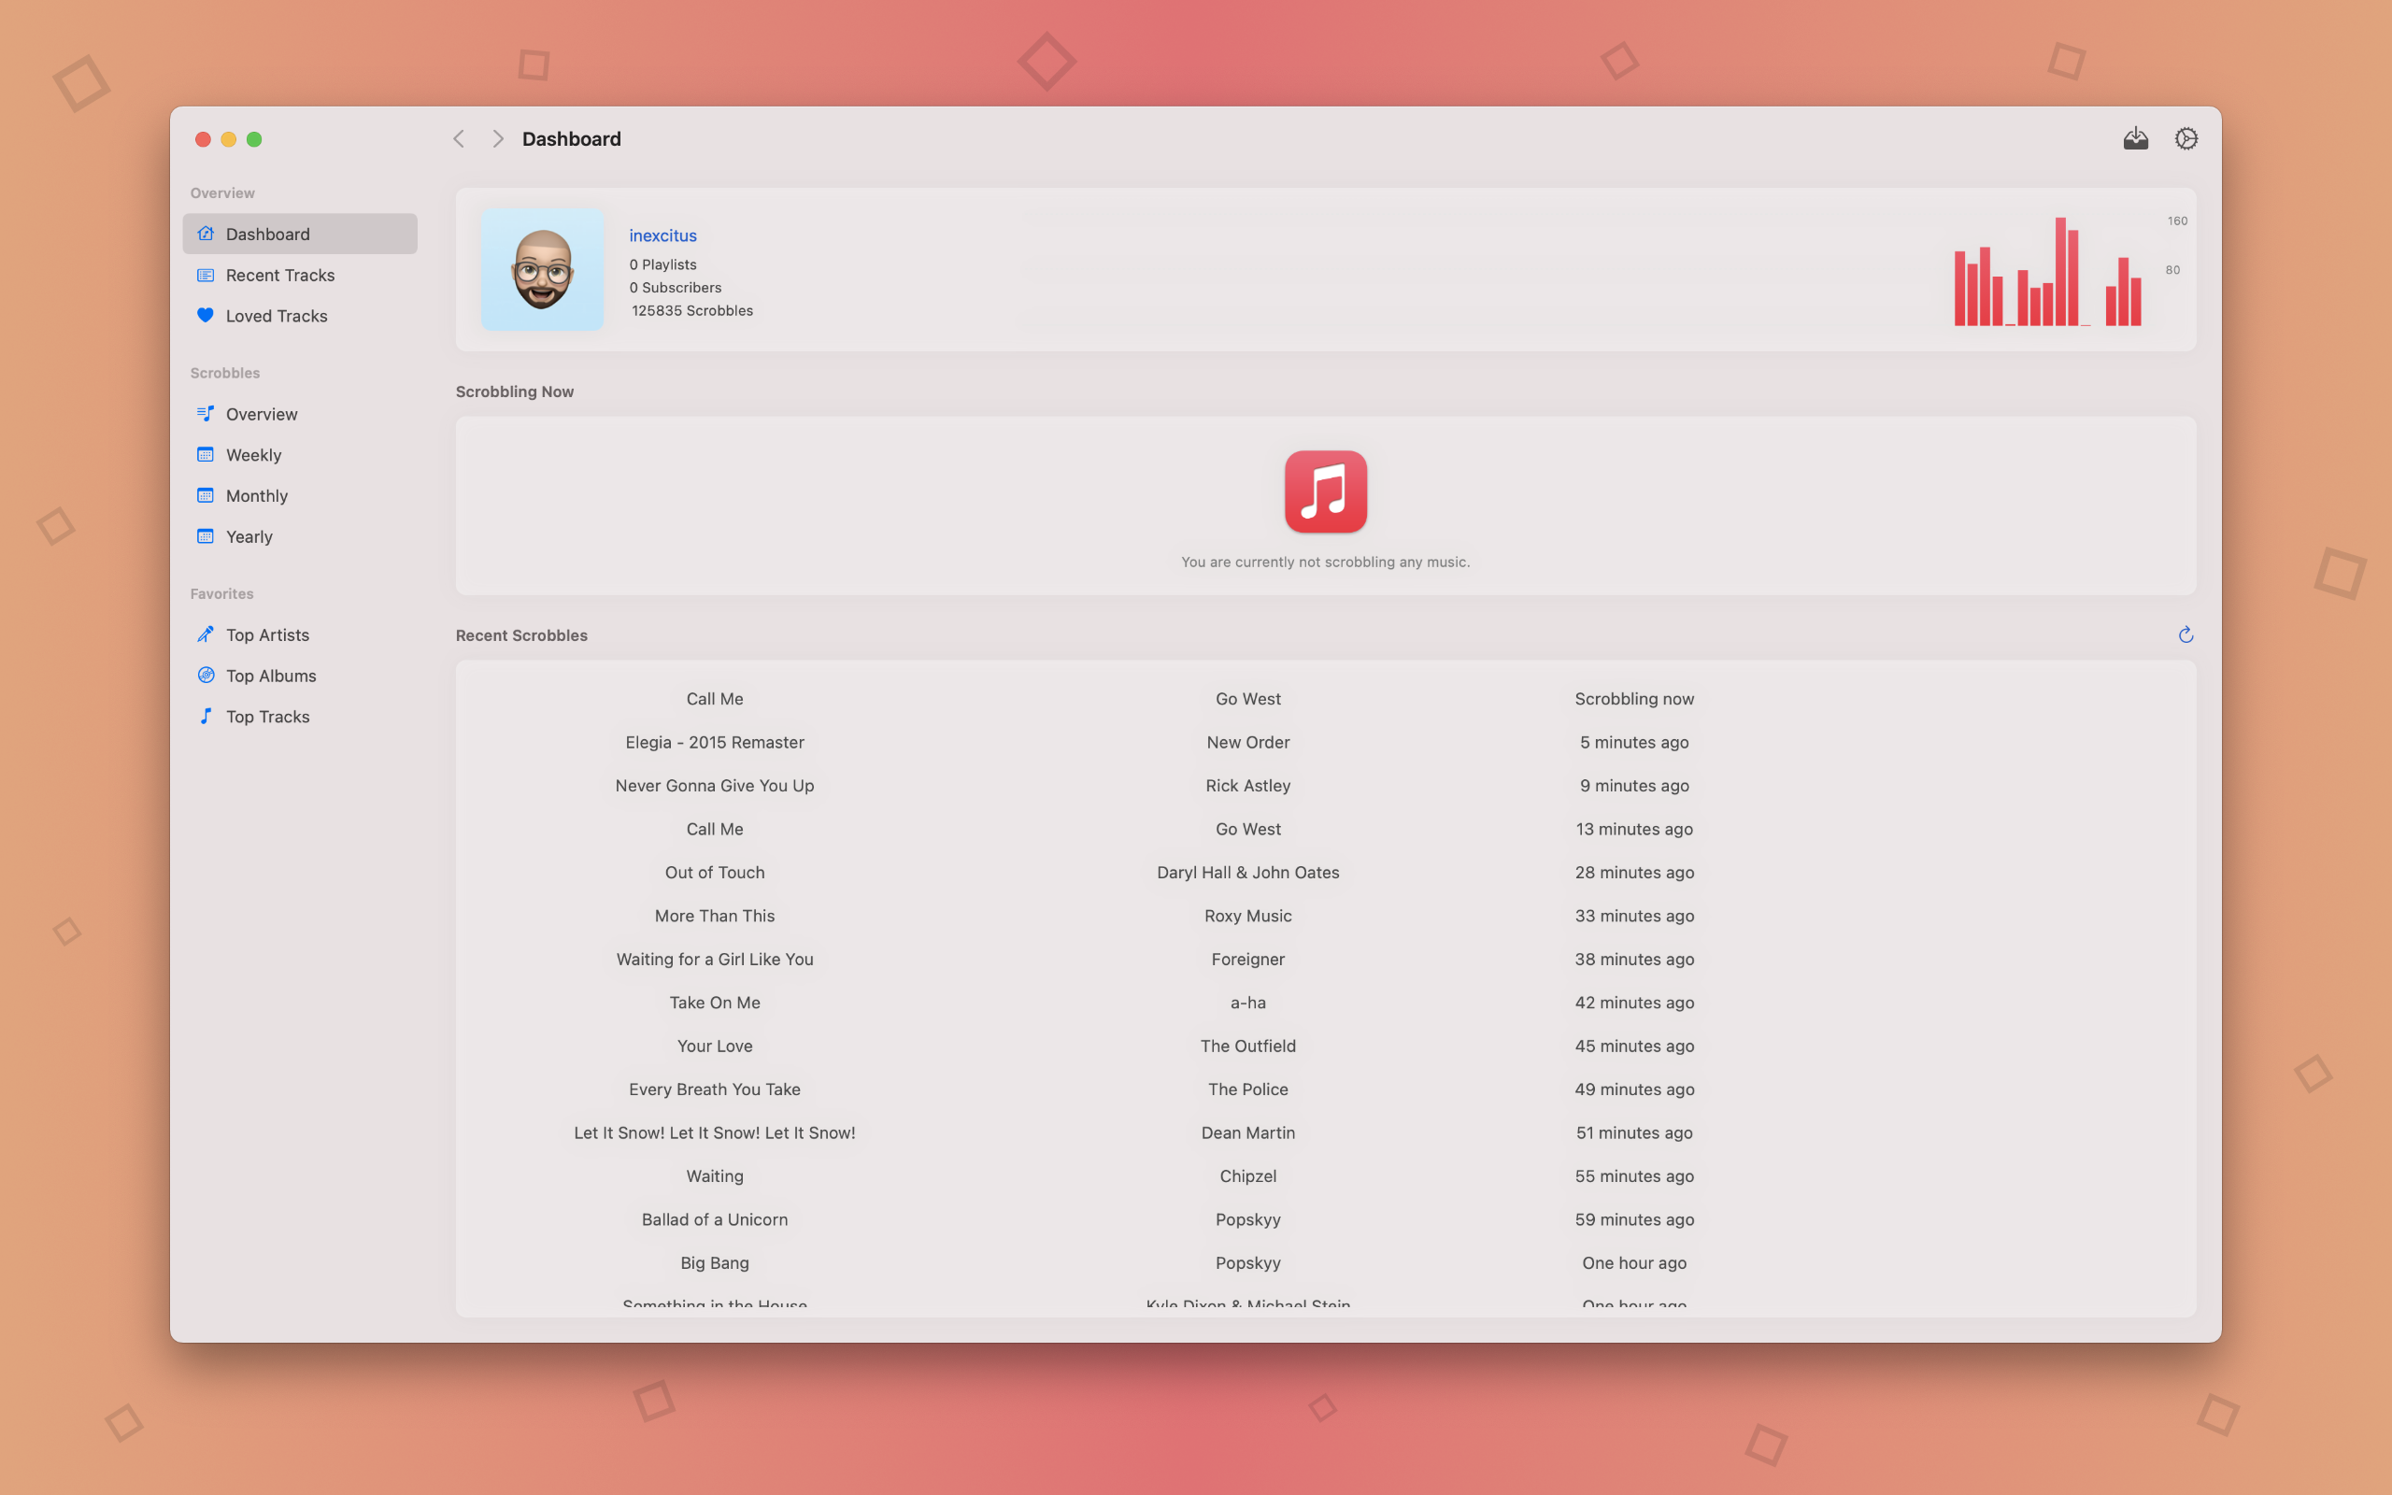Click the Weekly calendar icon
The width and height of the screenshot is (2392, 1495).
click(206, 455)
